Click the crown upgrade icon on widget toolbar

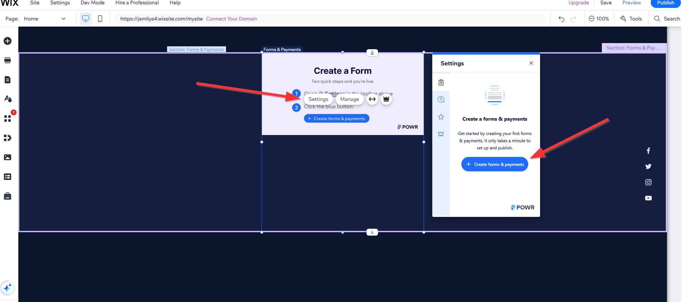(386, 99)
